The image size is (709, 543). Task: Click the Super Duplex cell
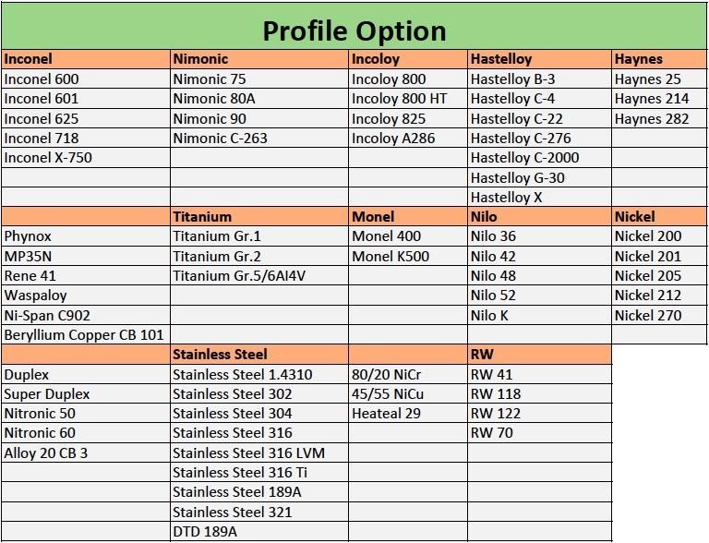pos(86,393)
